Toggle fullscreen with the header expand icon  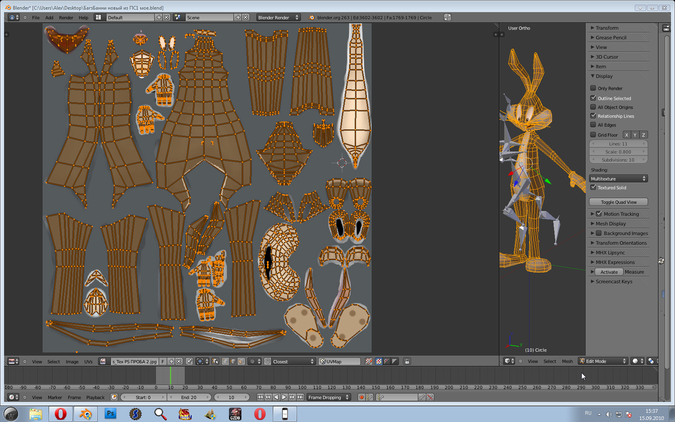tap(447, 17)
